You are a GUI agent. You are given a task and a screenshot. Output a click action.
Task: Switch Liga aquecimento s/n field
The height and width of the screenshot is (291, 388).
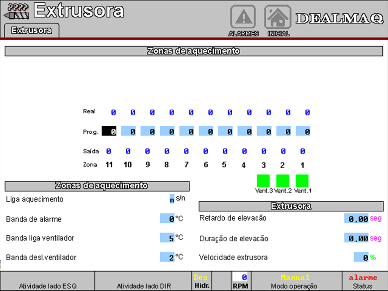pos(172,199)
